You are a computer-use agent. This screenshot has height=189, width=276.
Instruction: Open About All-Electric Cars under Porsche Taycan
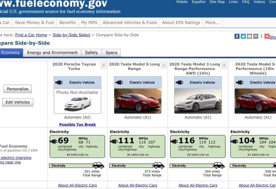77,185
